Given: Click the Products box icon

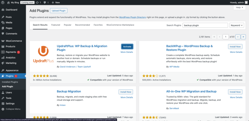Looking at the screenshot, I should (x=3, y=46).
